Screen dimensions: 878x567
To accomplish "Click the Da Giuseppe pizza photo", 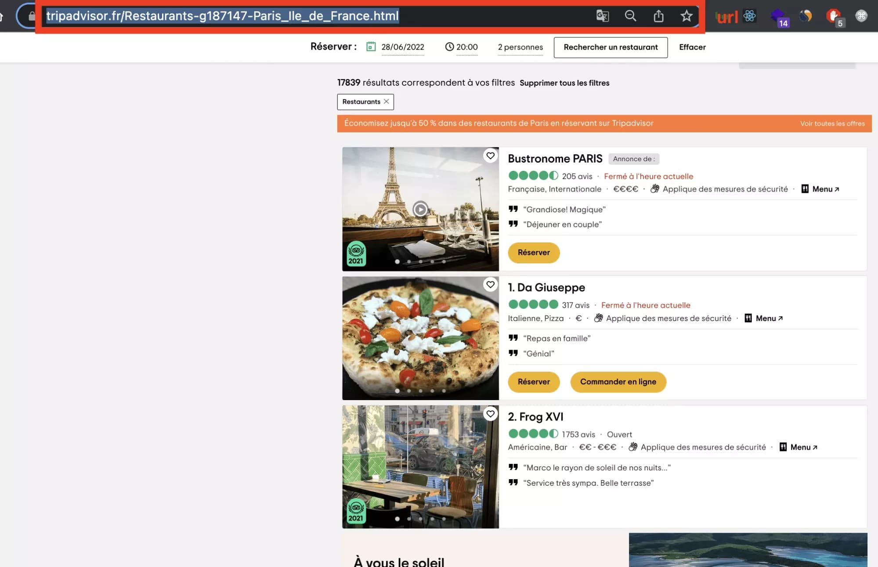I will [x=420, y=338].
